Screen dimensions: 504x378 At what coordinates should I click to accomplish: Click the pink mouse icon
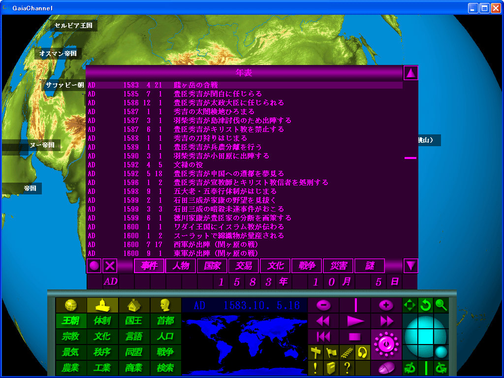tap(386, 368)
